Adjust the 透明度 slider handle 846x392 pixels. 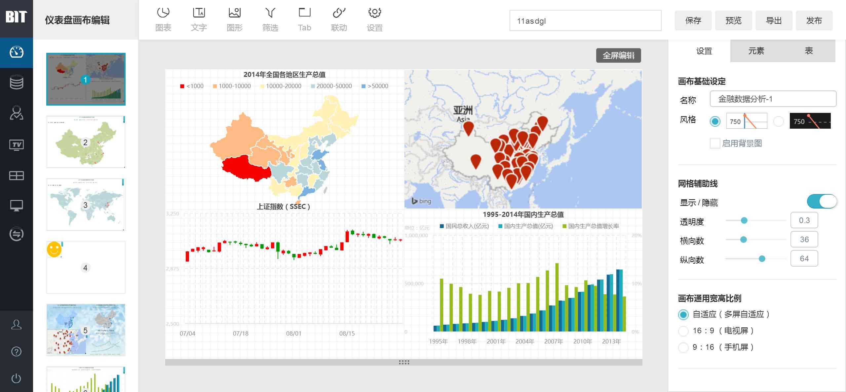pyautogui.click(x=744, y=220)
